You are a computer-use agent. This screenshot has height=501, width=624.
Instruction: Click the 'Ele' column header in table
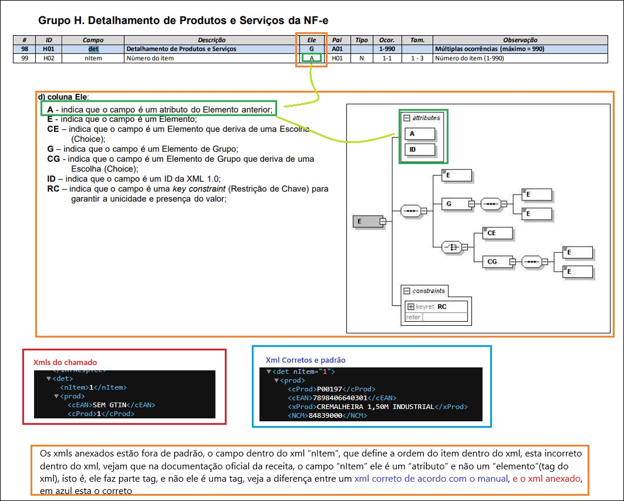click(x=312, y=40)
